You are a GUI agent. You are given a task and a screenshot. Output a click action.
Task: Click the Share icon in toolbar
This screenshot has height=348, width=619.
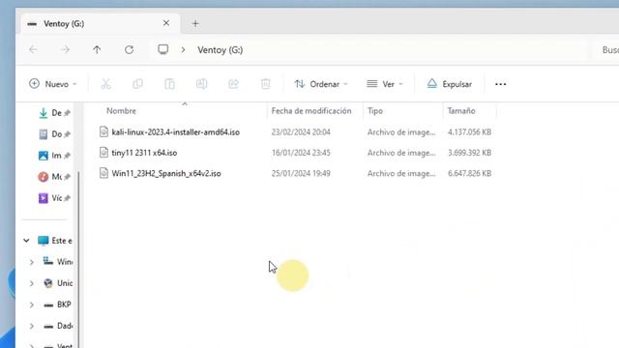(x=234, y=84)
